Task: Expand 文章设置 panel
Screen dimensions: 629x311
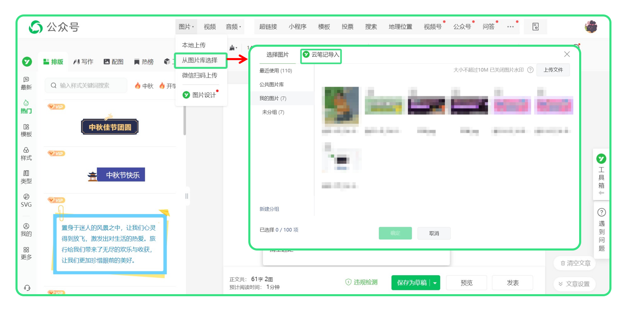Action: tap(574, 284)
